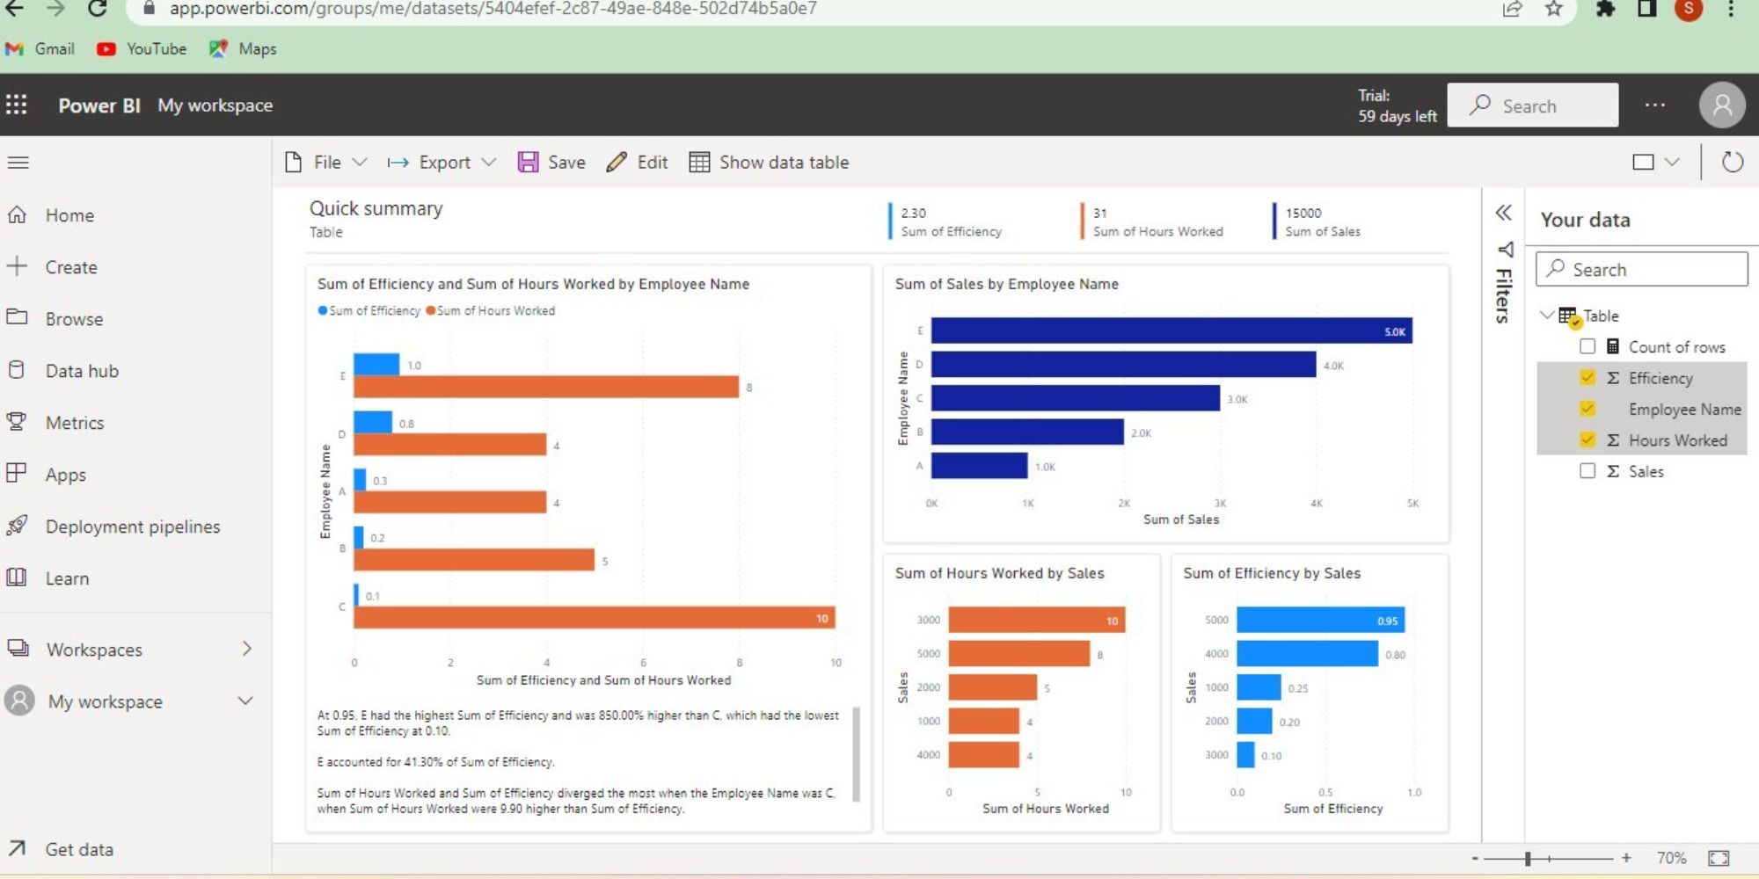The image size is (1759, 879).
Task: Select employee E bar in Sales chart
Action: [1171, 331]
